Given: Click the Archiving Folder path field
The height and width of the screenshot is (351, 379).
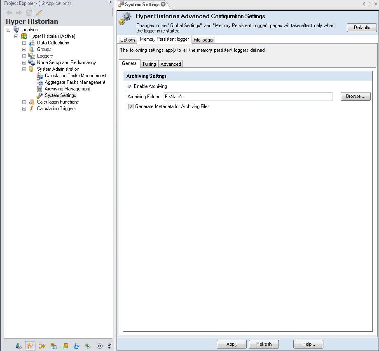Looking at the screenshot, I should coord(247,97).
